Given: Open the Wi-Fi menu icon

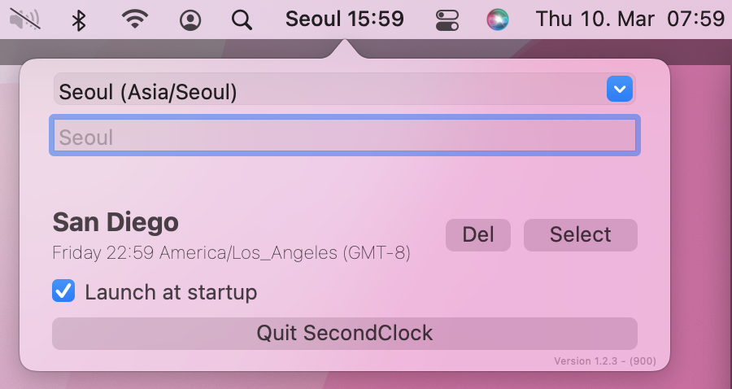Looking at the screenshot, I should [x=135, y=20].
